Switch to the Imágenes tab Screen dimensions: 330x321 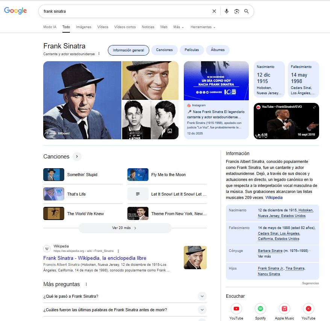tap(83, 27)
